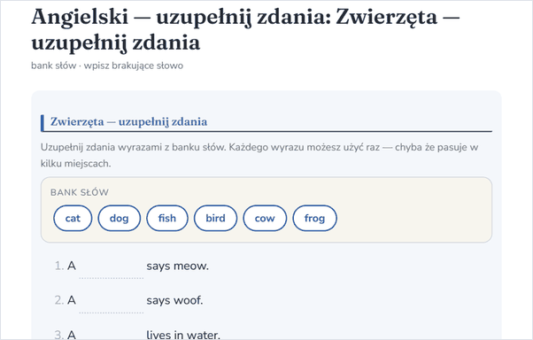
Task: Choose the "bird" word chip
Action: tap(215, 218)
